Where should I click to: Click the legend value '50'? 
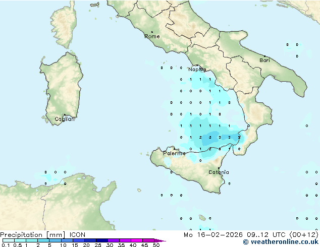tap(156, 245)
